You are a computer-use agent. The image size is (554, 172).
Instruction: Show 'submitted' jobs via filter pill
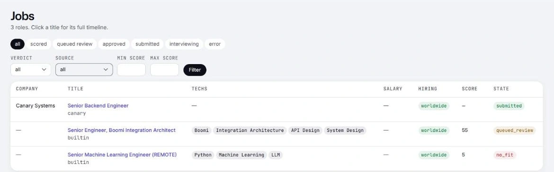tap(147, 44)
